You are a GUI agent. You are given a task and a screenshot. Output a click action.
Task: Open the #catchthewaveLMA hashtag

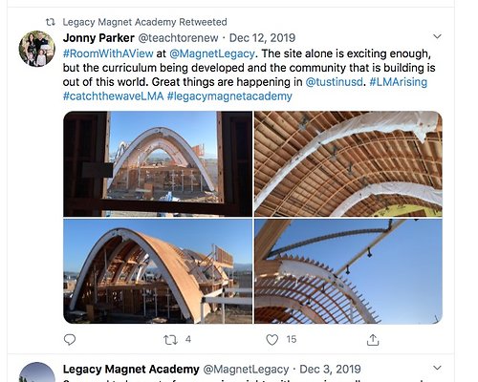[114, 96]
